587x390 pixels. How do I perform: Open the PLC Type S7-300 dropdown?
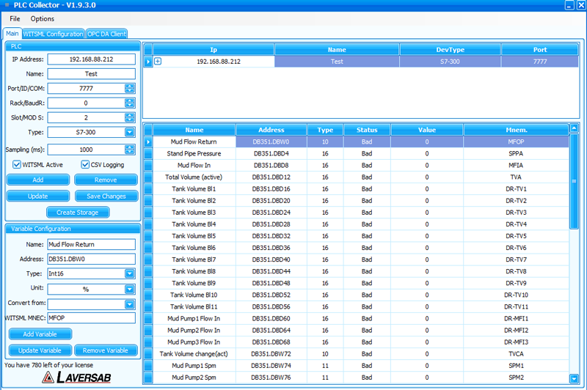pyautogui.click(x=130, y=133)
